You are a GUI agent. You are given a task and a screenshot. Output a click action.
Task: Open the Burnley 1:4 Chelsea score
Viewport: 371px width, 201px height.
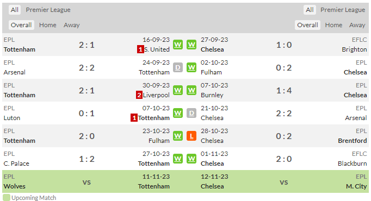coord(284,91)
